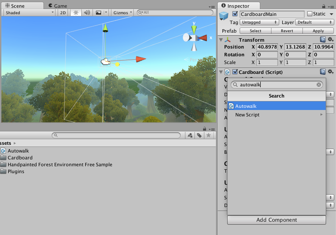The height and width of the screenshot is (235, 336).
Task: Click the green Y move arrow handle
Action: pos(105,28)
